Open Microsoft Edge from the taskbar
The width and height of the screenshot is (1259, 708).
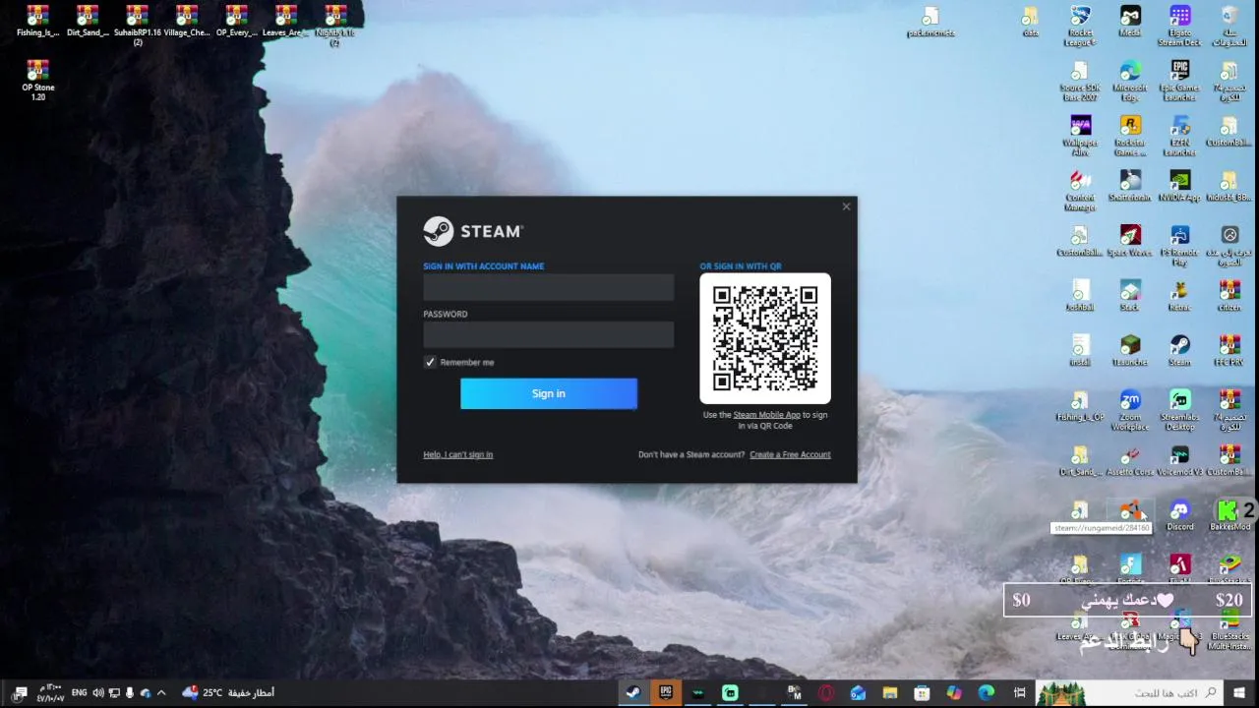click(986, 693)
